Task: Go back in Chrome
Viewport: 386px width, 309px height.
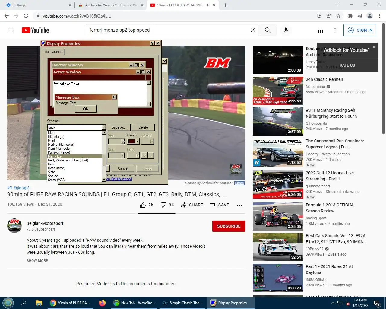Action: coord(7,16)
